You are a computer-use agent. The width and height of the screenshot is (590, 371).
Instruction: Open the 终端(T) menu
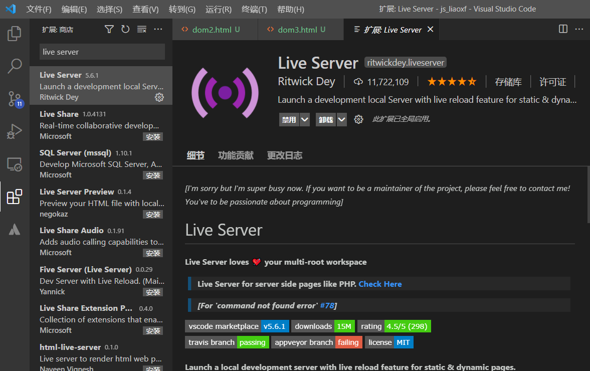(254, 9)
